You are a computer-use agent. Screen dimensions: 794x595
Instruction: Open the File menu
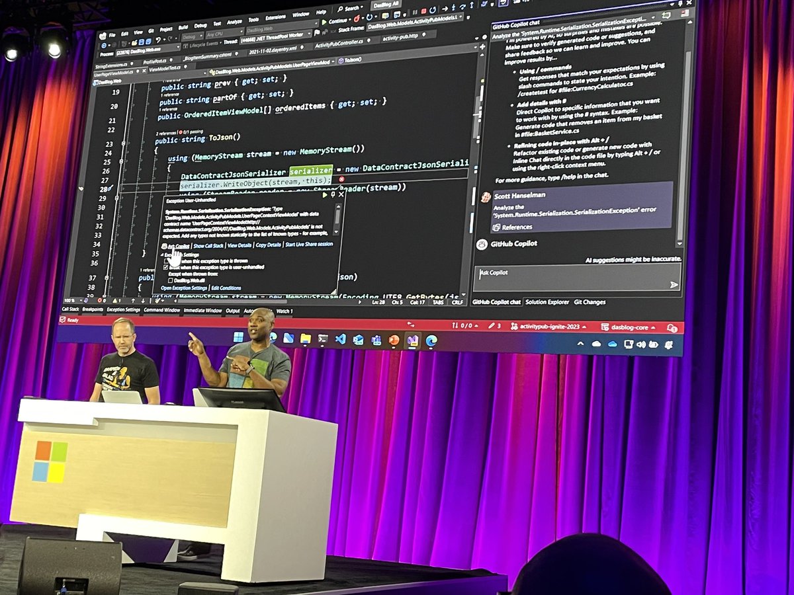click(112, 34)
